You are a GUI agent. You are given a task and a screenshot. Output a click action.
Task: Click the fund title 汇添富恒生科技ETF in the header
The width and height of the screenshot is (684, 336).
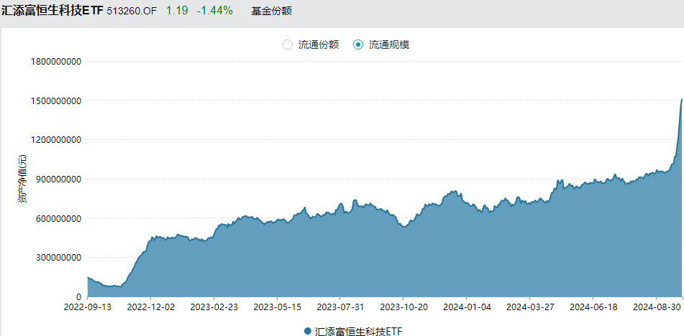(x=53, y=11)
